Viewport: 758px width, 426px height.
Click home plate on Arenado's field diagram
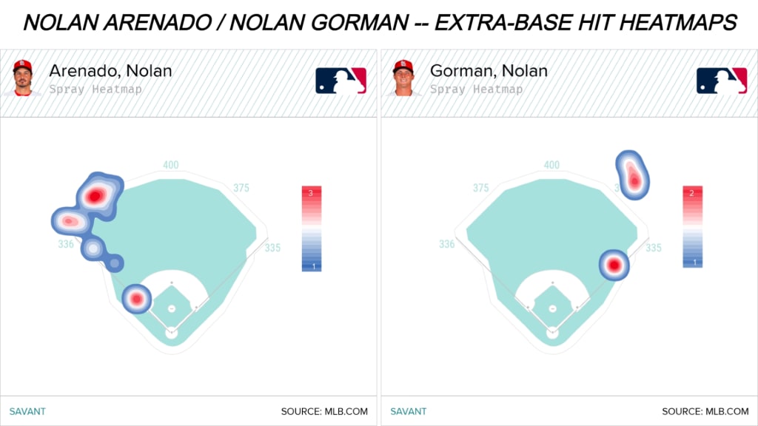point(171,333)
